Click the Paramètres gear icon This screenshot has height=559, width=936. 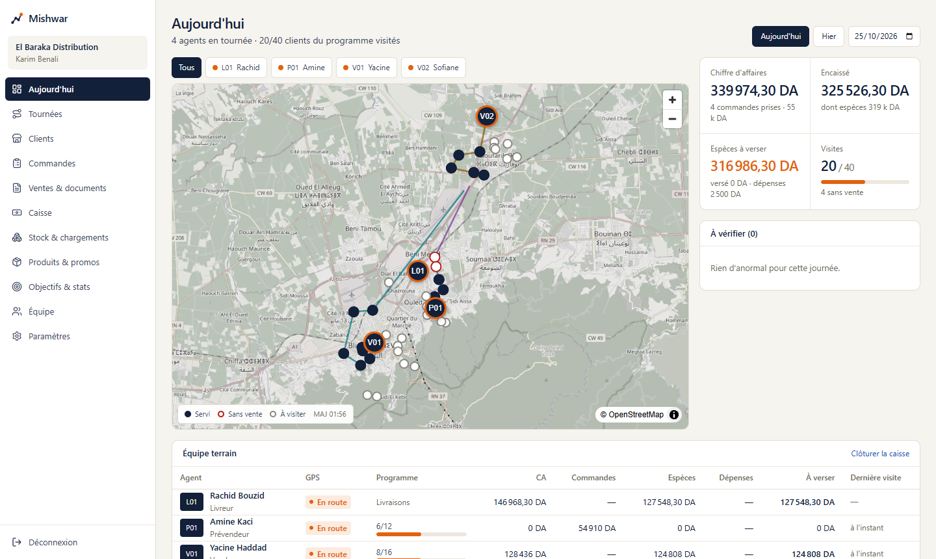click(17, 336)
